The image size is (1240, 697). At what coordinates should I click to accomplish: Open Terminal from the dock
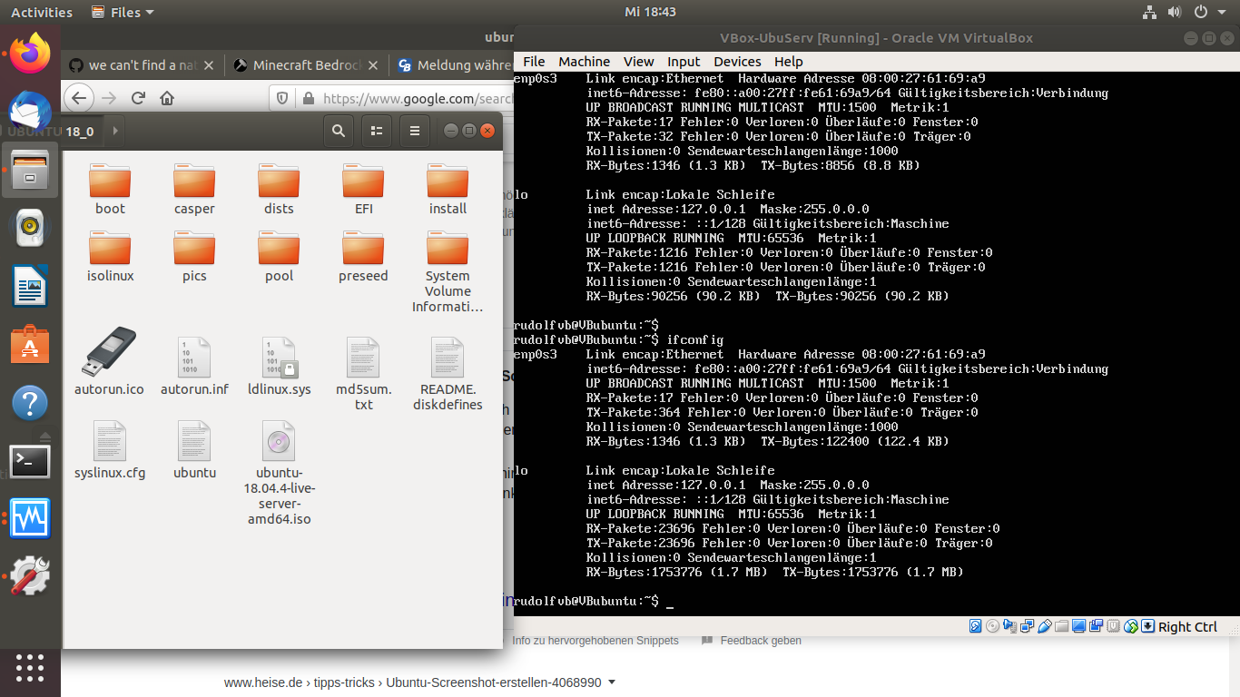click(x=30, y=462)
